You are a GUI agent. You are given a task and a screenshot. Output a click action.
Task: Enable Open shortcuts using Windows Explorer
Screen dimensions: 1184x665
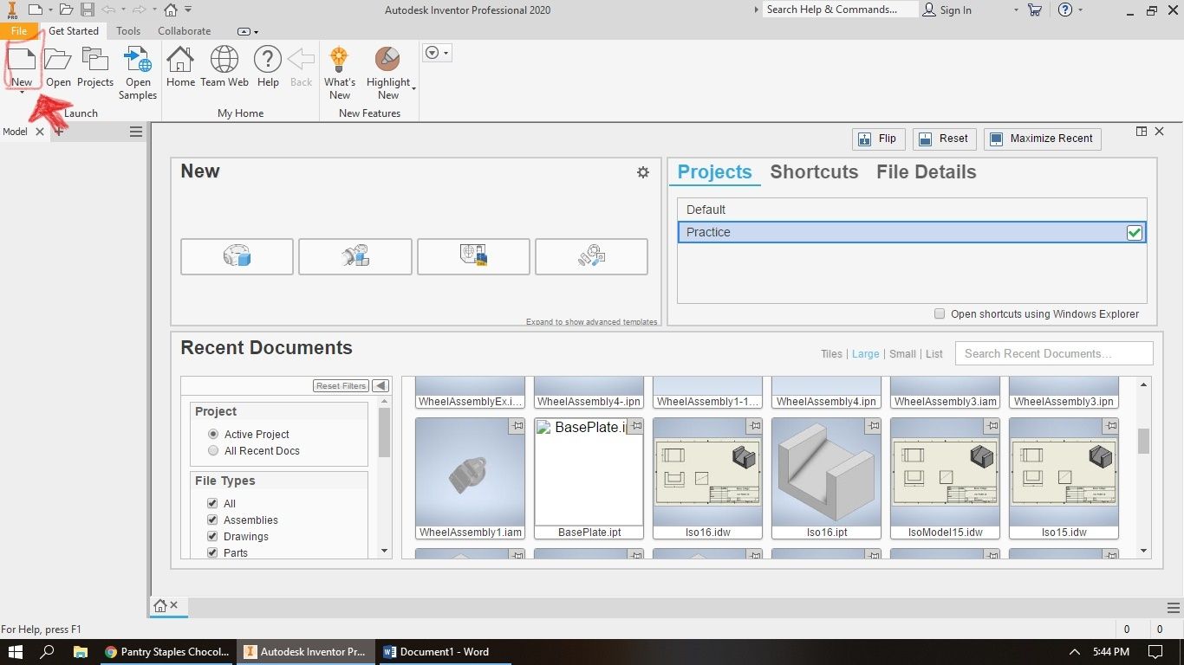(939, 313)
